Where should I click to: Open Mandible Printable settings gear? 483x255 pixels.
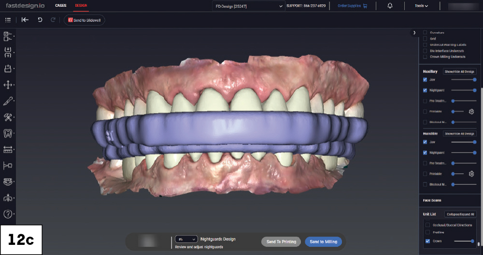(x=471, y=174)
